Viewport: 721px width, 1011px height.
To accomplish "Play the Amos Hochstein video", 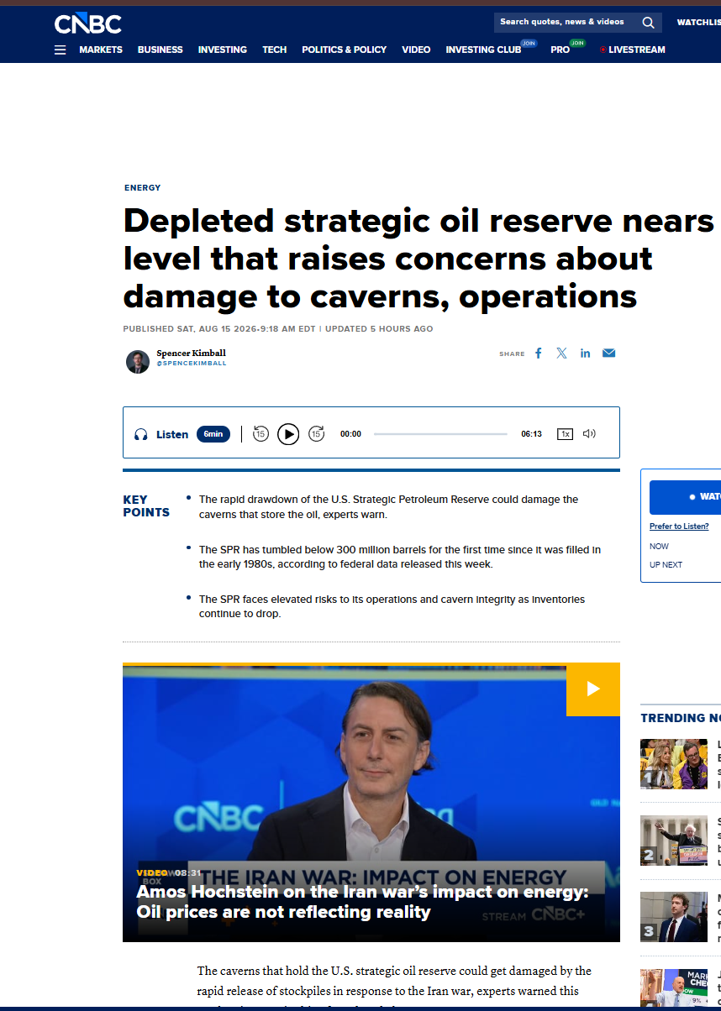I will 592,689.
